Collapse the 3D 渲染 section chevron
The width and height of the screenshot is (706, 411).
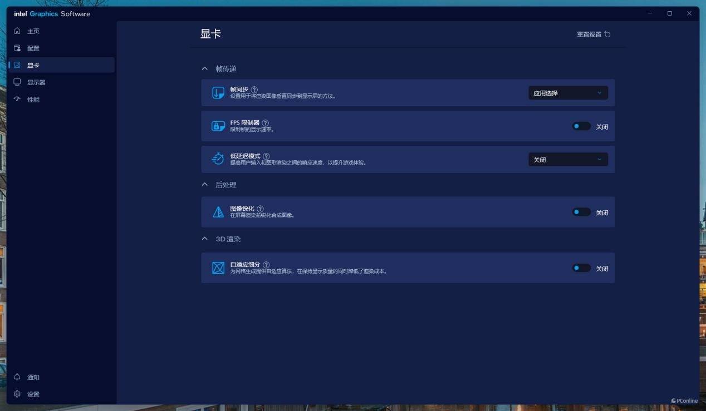tap(204, 239)
